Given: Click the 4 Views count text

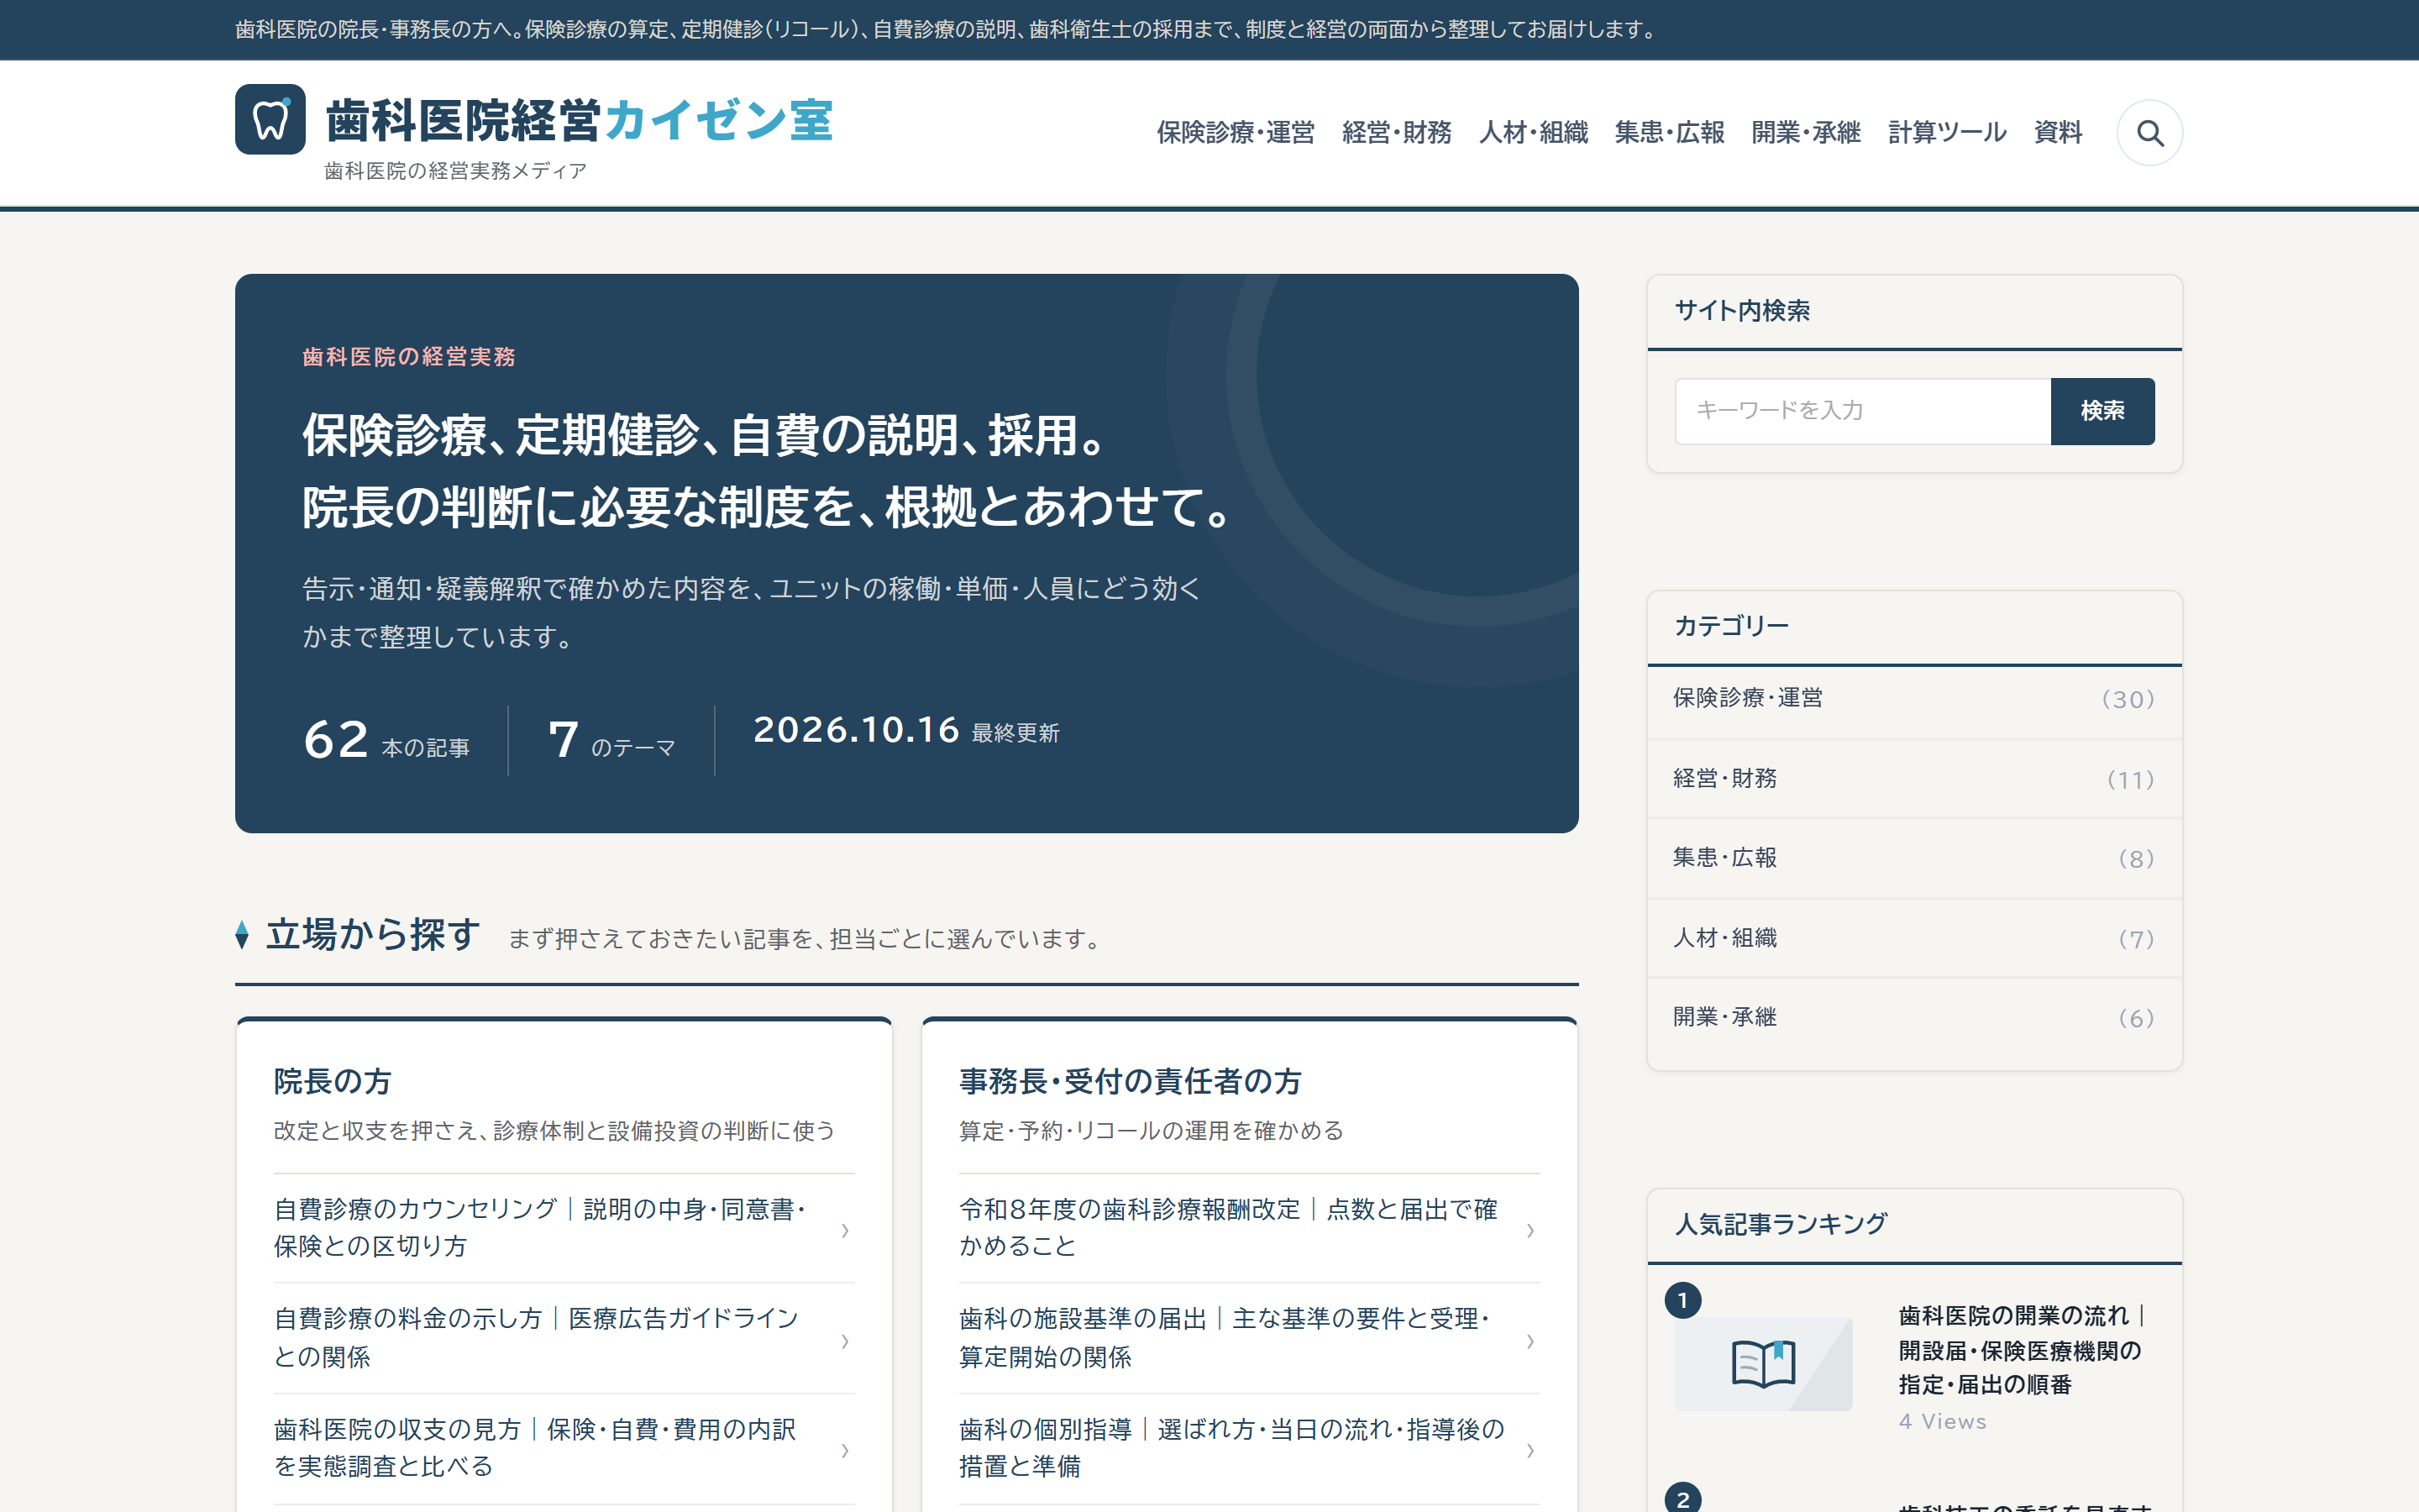Looking at the screenshot, I should point(1942,1421).
